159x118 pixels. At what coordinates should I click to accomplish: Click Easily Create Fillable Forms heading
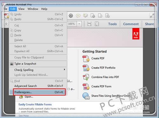[35, 105]
